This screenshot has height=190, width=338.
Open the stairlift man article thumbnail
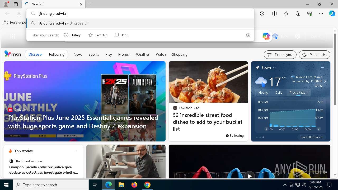pyautogui.click(x=126, y=161)
